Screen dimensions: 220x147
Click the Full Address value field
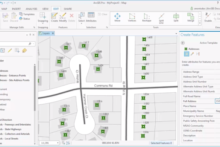tap(217, 101)
